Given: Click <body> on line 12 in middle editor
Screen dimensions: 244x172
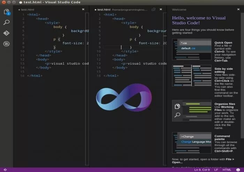Looking at the screenshot, I should pyautogui.click(x=119, y=59).
